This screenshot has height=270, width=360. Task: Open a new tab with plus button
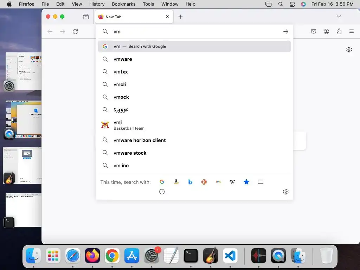point(180,17)
